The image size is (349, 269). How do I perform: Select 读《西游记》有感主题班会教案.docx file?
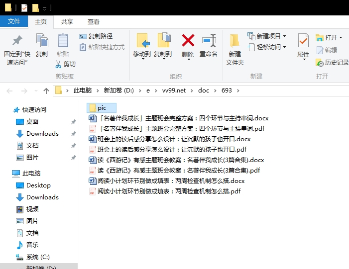point(176,160)
